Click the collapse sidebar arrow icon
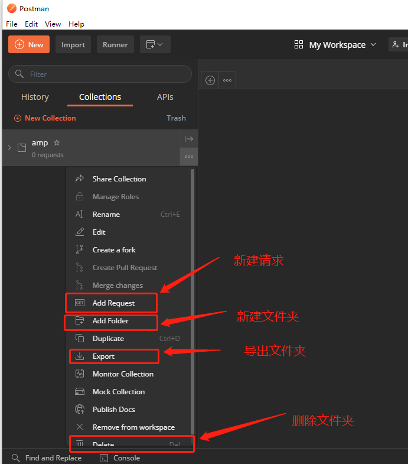The height and width of the screenshot is (464, 408). (x=189, y=139)
